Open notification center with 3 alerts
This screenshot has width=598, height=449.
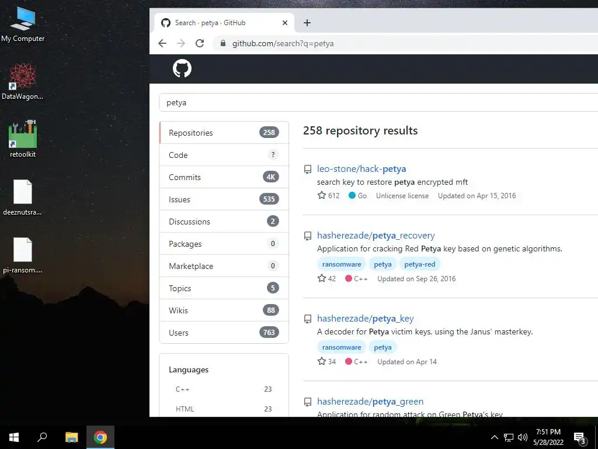pyautogui.click(x=580, y=437)
